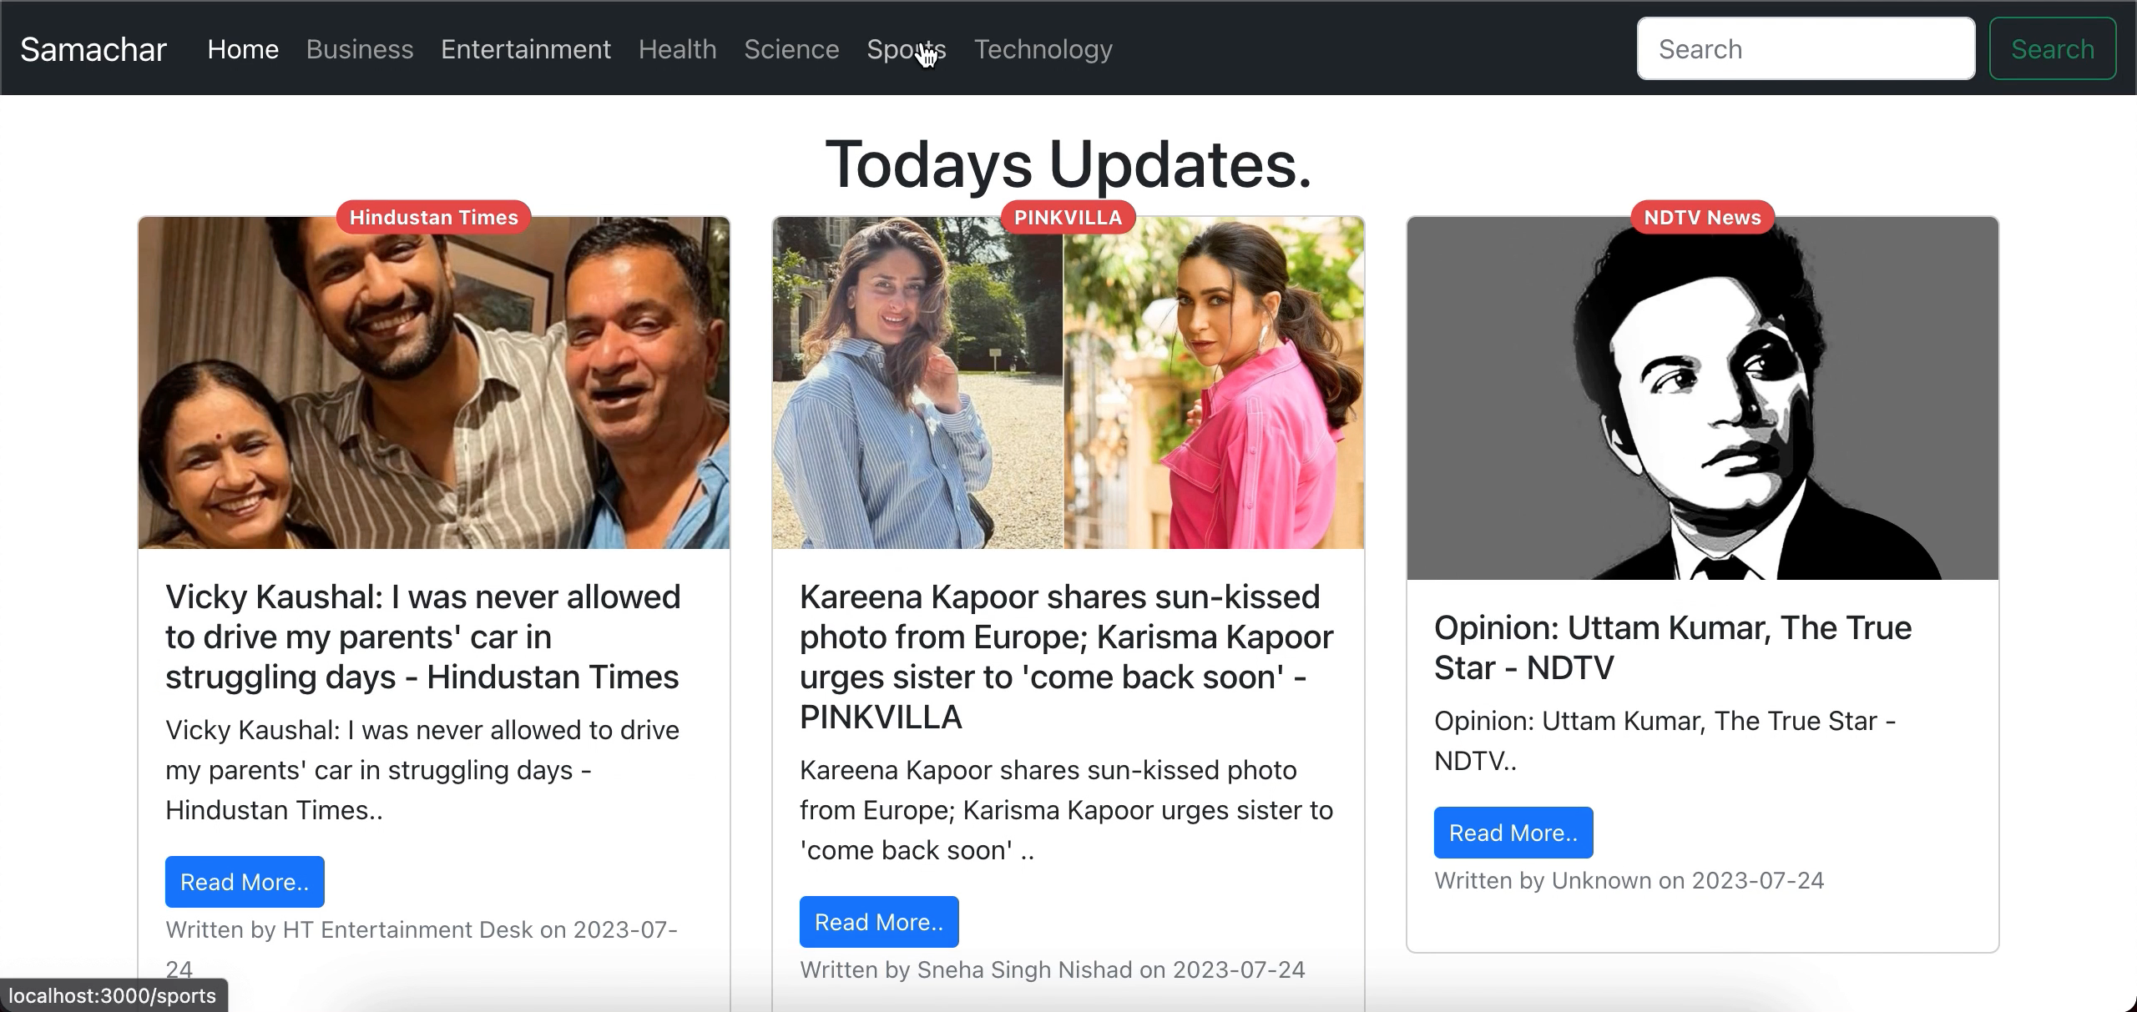The height and width of the screenshot is (1012, 2137).
Task: Open the Business category
Action: [x=360, y=49]
